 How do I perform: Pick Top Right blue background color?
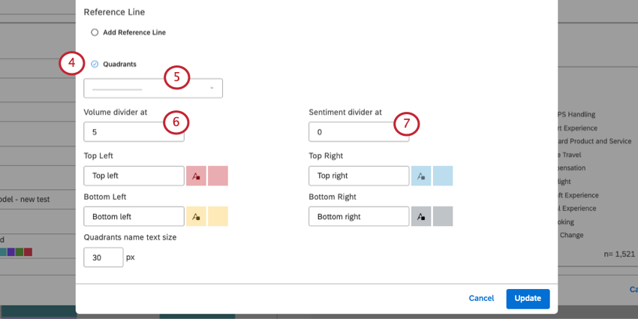click(443, 176)
